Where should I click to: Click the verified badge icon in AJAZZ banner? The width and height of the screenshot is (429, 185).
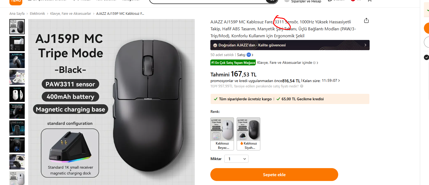coord(215,45)
